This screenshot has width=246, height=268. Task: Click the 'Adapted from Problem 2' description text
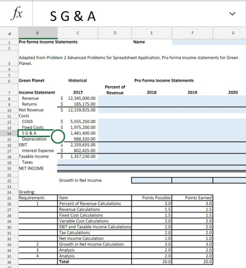[x=128, y=61]
